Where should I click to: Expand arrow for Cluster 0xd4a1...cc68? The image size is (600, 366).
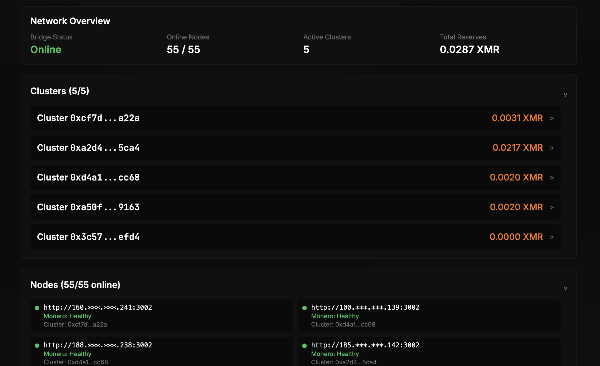coord(552,178)
